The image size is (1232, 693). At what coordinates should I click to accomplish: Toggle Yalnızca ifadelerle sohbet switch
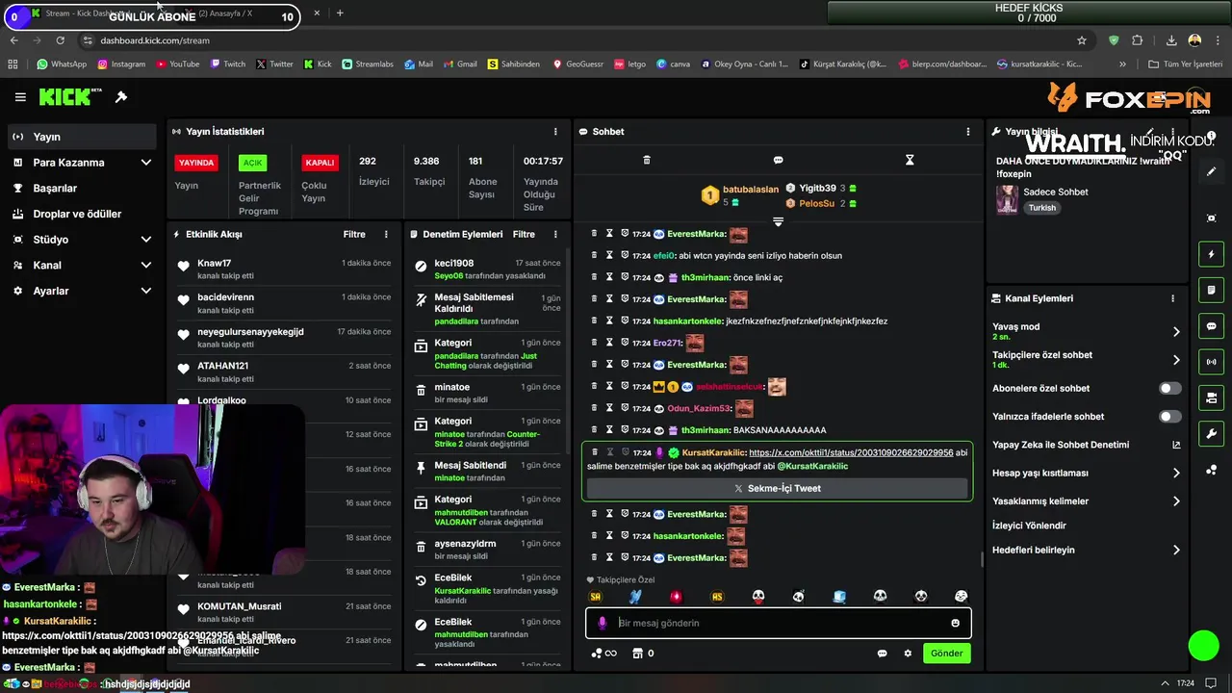pyautogui.click(x=1169, y=417)
